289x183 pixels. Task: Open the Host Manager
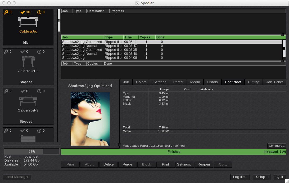tap(17, 177)
